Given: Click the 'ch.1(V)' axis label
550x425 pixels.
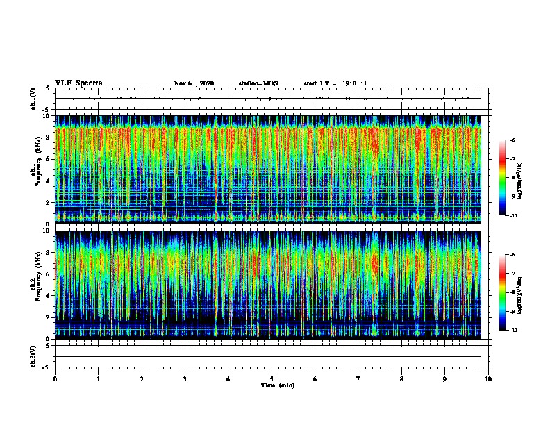Looking at the screenshot, I should point(33,99).
